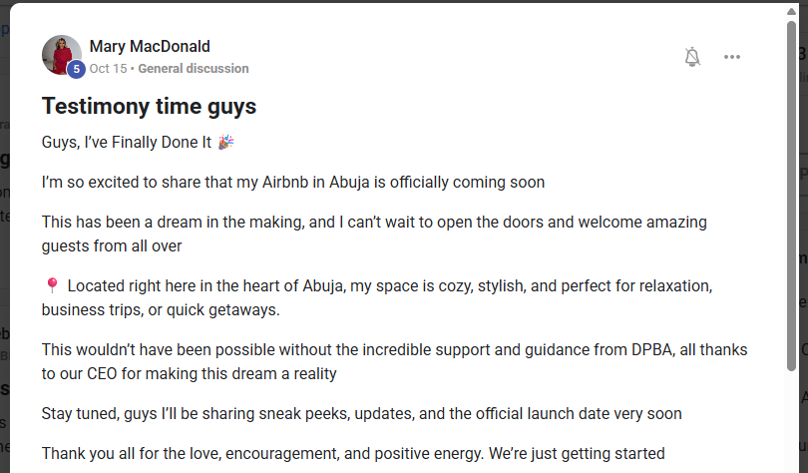The width and height of the screenshot is (808, 473).
Task: Click the Oct 15 post date
Action: (108, 69)
